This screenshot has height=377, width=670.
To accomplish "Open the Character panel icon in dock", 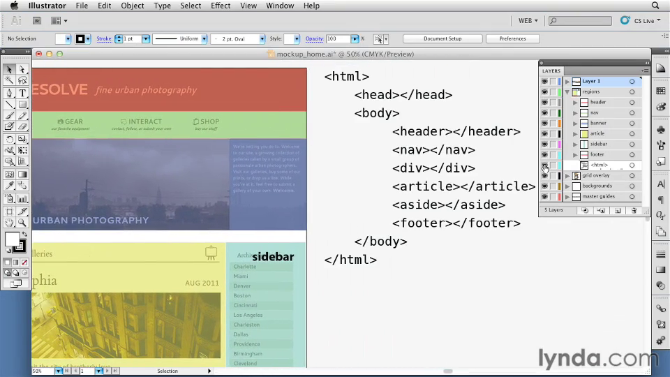I will [x=661, y=184].
